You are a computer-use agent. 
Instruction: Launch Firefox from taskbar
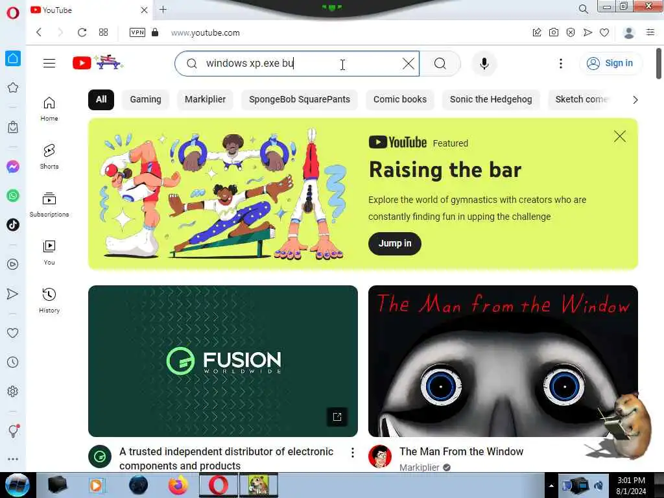(x=178, y=485)
